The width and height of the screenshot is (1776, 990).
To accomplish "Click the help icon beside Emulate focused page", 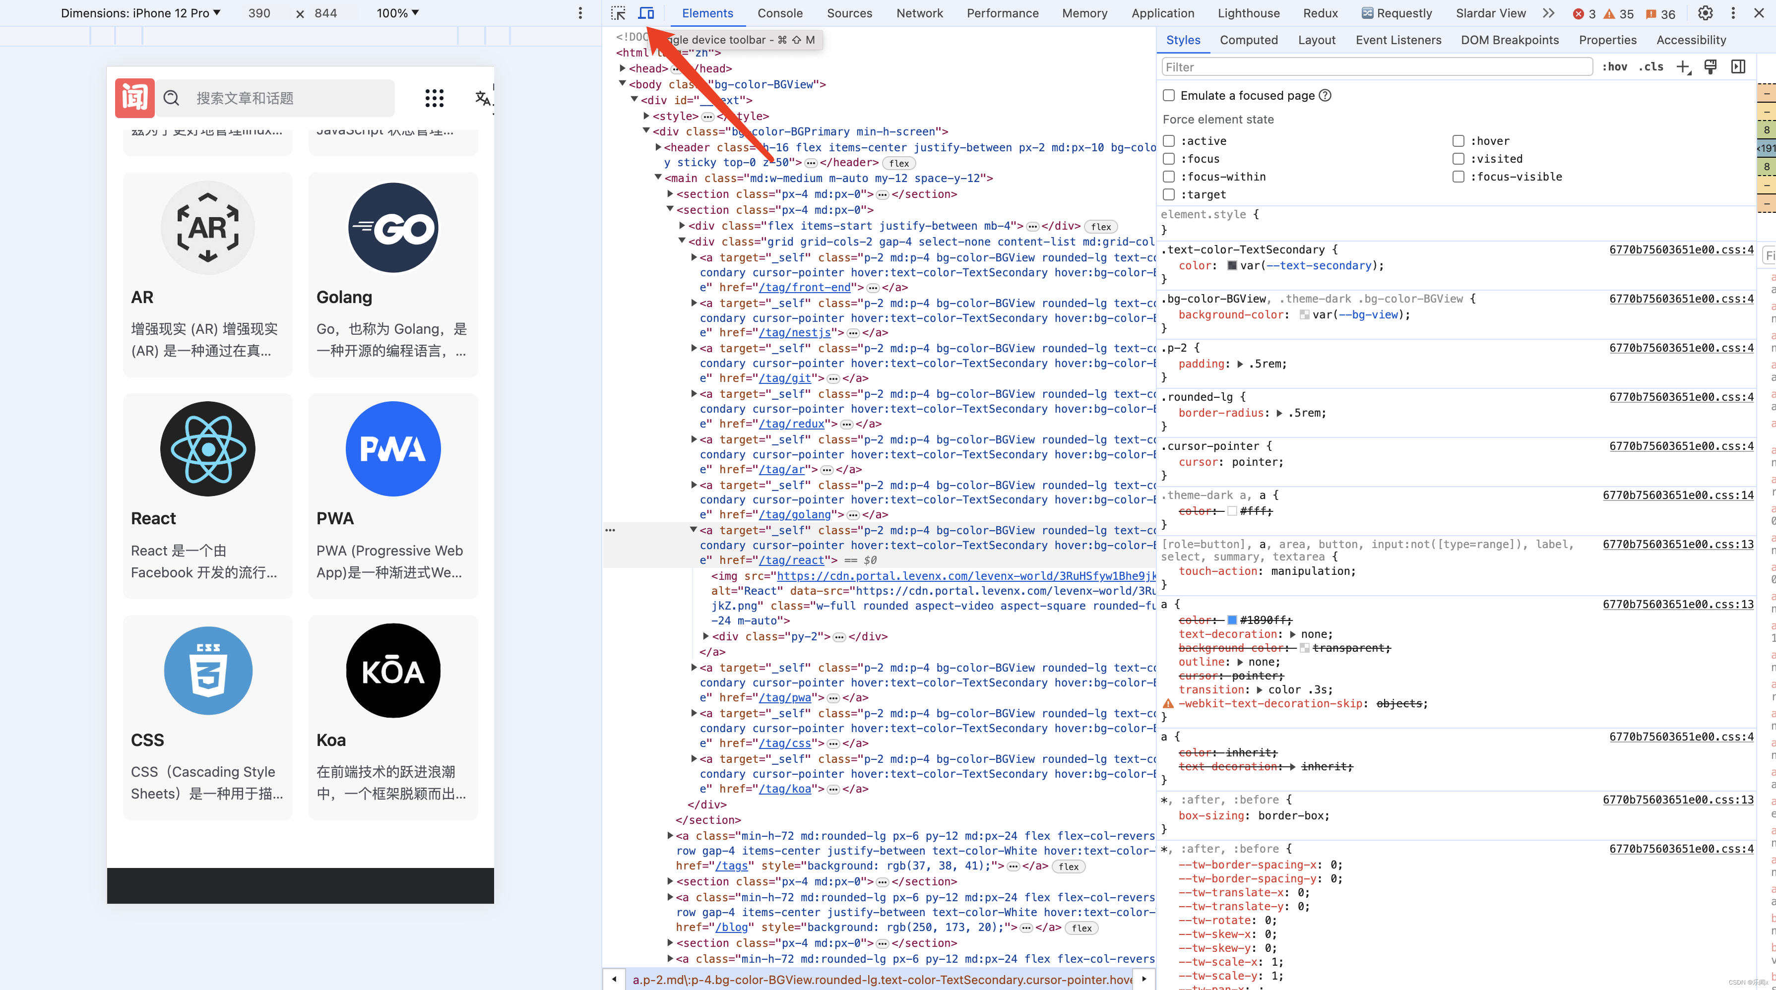I will [x=1325, y=95].
